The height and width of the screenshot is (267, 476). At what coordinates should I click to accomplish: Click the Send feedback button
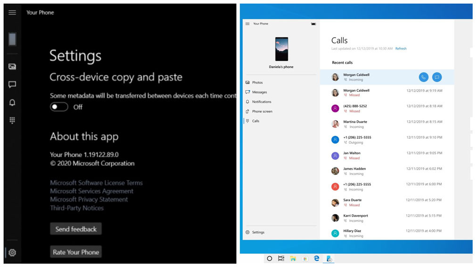pos(76,229)
